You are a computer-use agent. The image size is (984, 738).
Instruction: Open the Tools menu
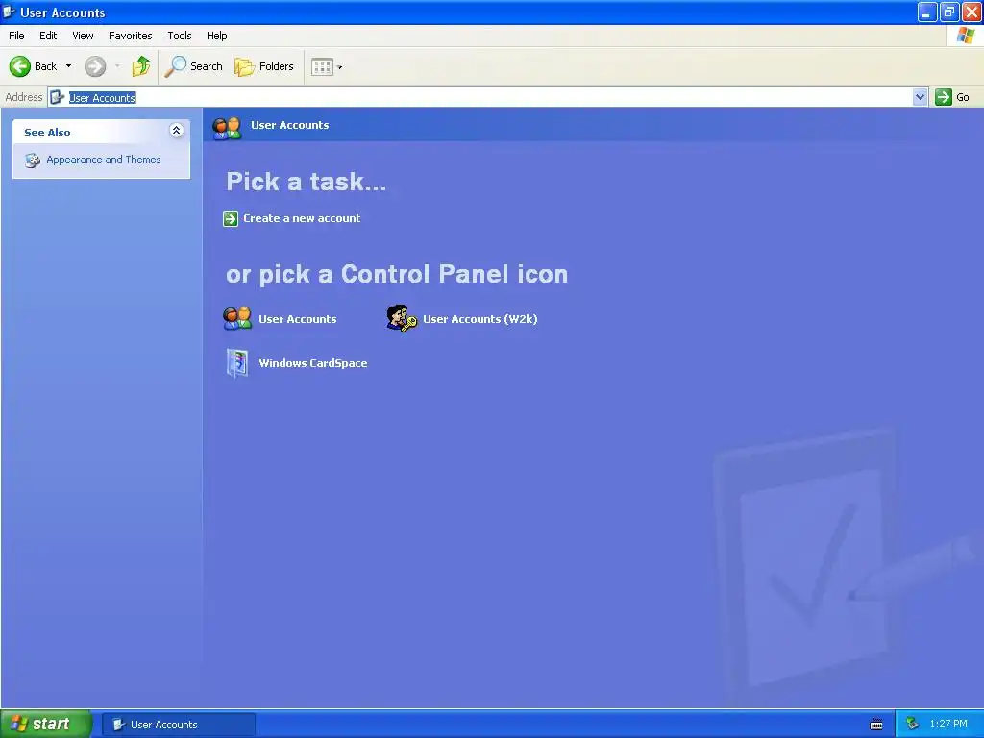pyautogui.click(x=180, y=36)
